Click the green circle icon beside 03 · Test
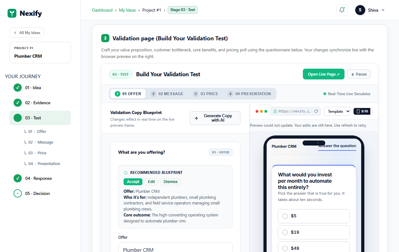This screenshot has height=252, width=399. pos(18,118)
